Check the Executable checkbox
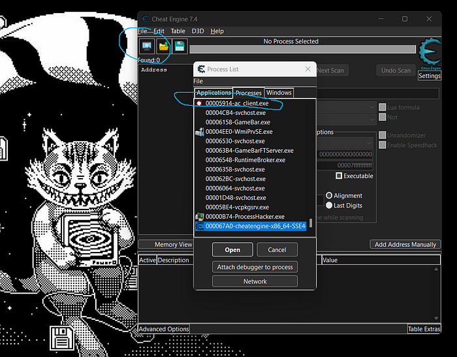 [x=339, y=176]
